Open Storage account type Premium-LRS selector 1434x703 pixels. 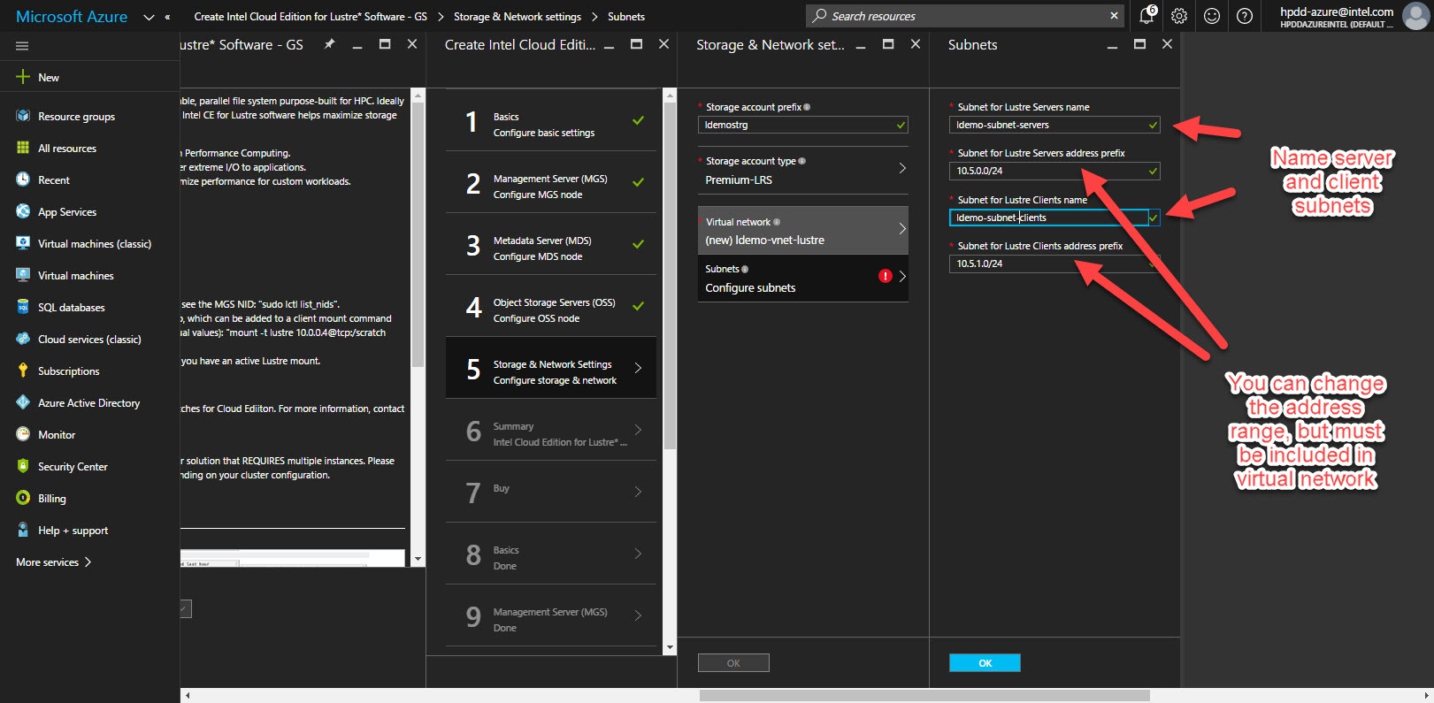(x=803, y=171)
